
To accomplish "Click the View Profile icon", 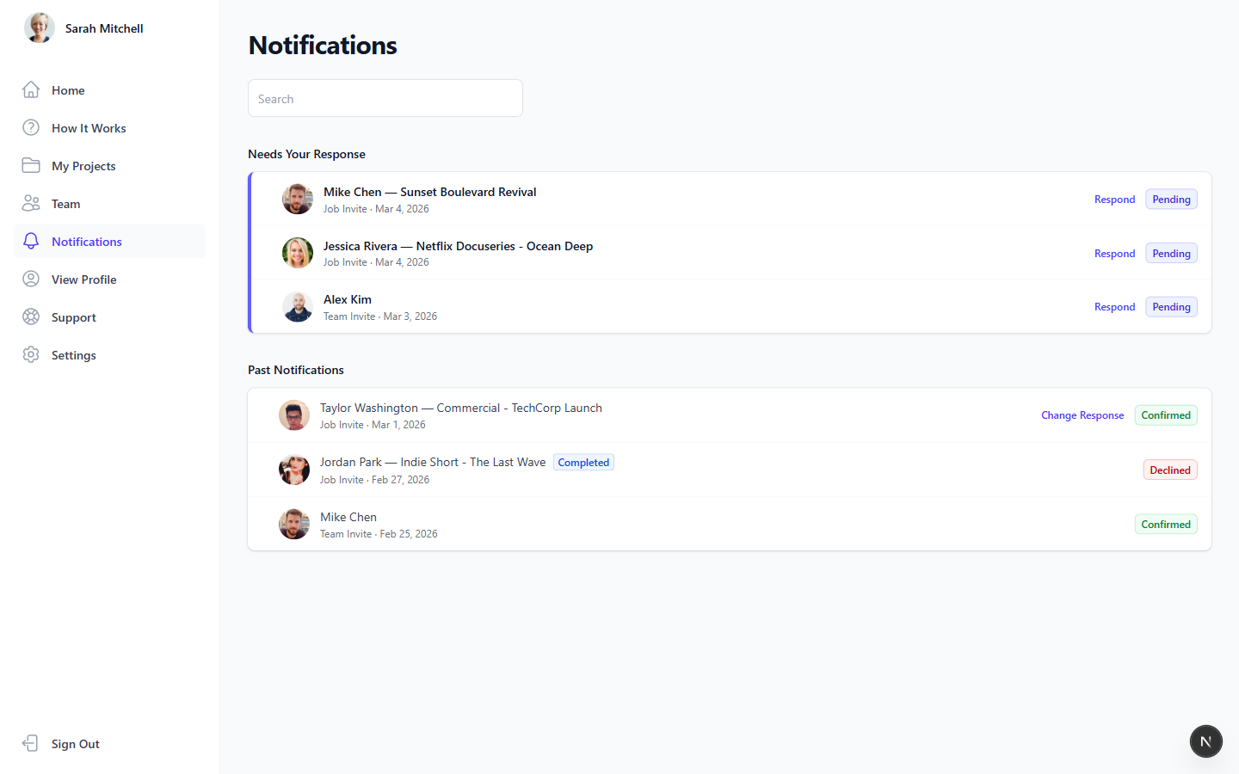I will click(x=31, y=279).
